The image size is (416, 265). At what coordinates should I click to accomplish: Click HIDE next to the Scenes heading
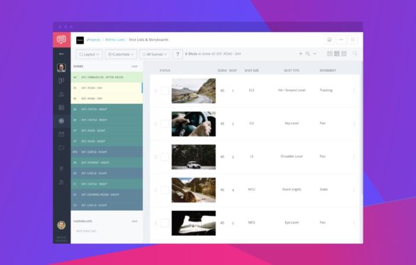click(x=134, y=66)
